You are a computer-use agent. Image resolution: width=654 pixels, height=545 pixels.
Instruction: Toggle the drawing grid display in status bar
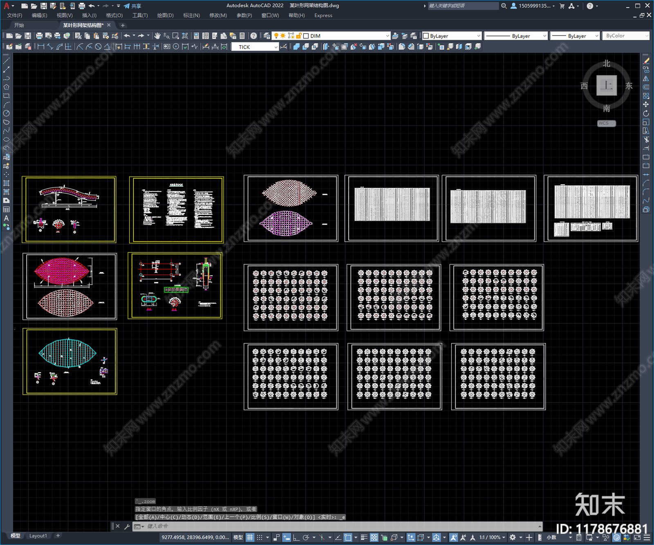pyautogui.click(x=250, y=537)
